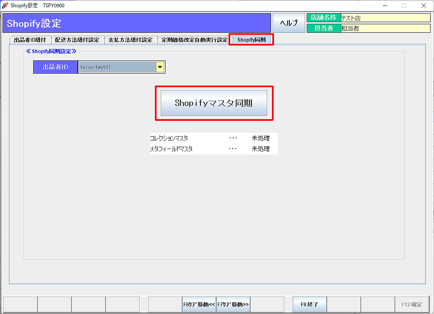Click the Shopifyマスタ同期 button
The image size is (434, 314).
[214, 103]
